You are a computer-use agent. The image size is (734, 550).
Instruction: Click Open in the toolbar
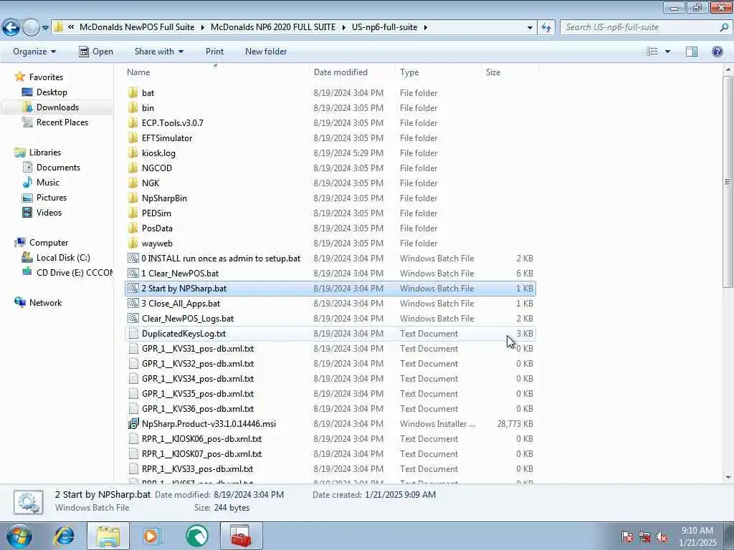pos(96,52)
